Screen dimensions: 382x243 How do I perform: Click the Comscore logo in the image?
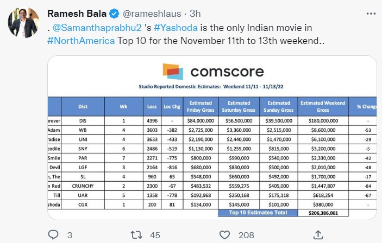coord(213,72)
